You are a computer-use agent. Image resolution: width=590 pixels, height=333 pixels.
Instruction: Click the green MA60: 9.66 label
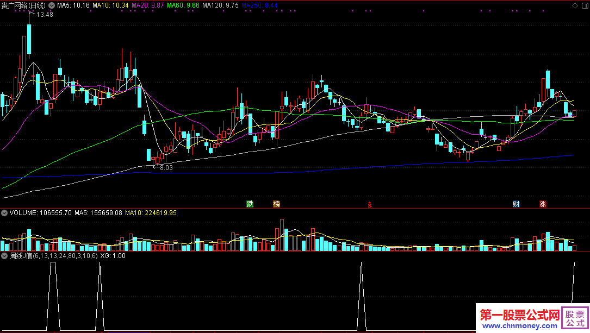coord(183,5)
